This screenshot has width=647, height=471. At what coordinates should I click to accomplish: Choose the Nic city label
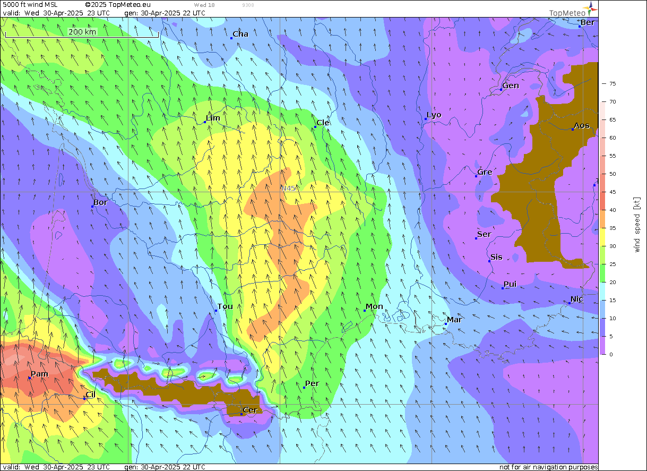[x=577, y=299]
